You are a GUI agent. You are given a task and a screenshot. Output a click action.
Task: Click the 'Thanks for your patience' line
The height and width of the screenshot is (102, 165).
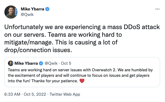click(x=55, y=81)
